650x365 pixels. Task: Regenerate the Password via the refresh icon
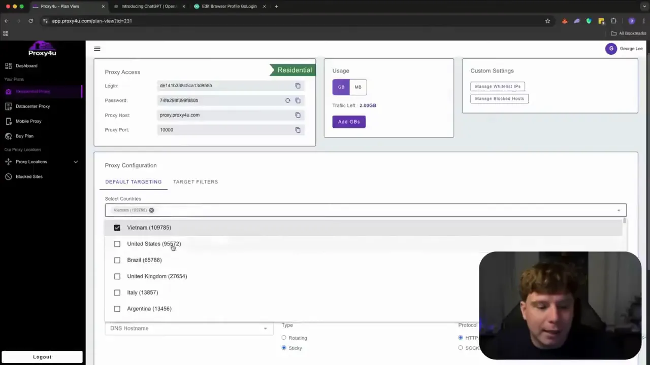click(287, 100)
